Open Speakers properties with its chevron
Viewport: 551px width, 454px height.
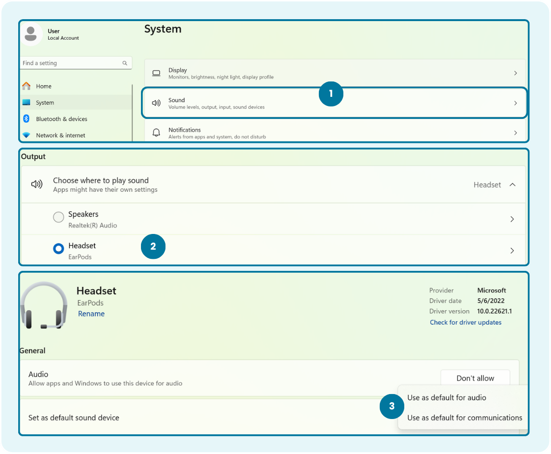point(512,219)
